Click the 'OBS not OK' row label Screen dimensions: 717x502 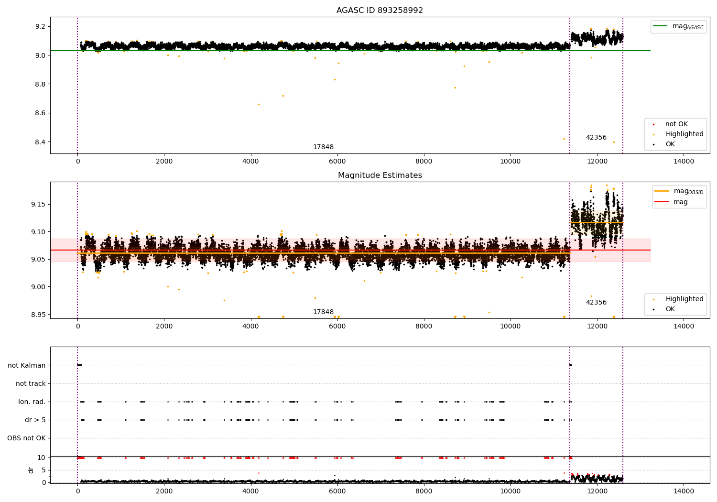coord(26,438)
